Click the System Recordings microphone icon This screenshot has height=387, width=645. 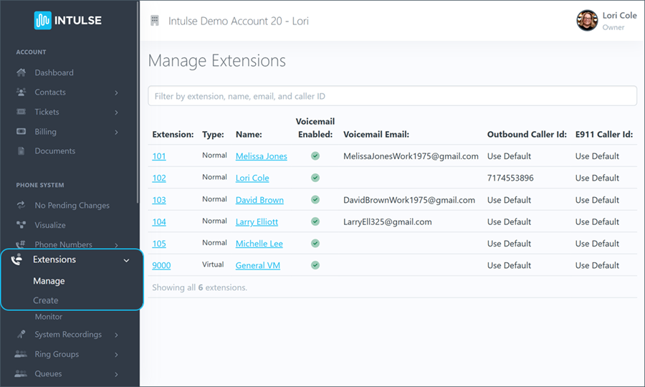[x=21, y=335]
